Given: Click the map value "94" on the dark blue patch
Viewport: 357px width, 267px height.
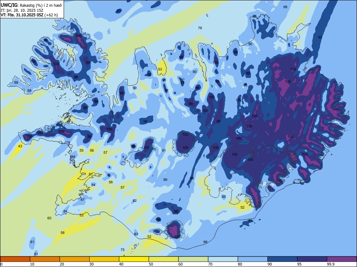Looking at the screenshot, I should 145,121.
